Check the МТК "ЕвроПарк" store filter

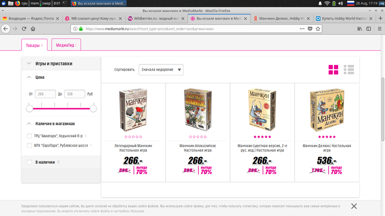pyautogui.click(x=29, y=146)
